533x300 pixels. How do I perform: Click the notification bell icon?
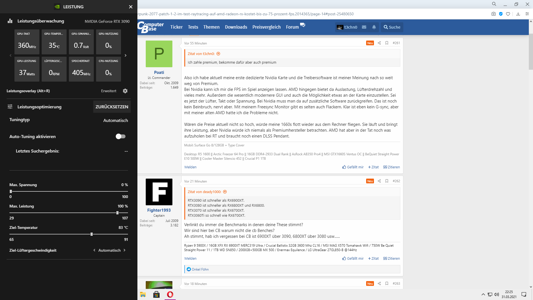[374, 27]
